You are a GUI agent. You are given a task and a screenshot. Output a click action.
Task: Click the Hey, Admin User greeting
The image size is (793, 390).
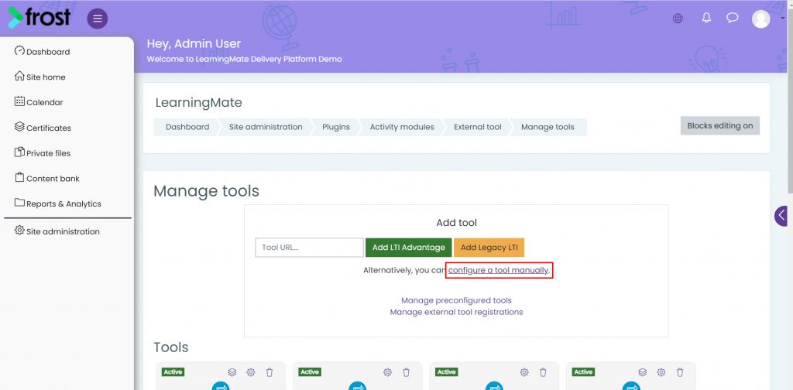click(x=194, y=44)
